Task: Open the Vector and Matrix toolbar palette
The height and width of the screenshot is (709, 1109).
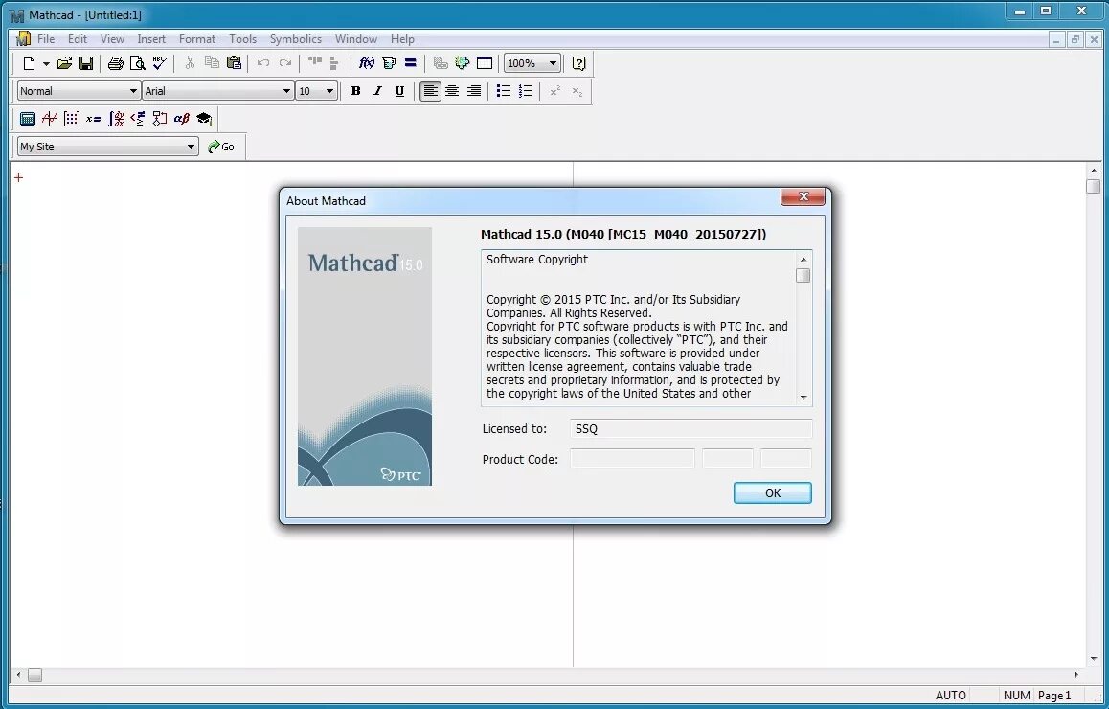Action: point(72,119)
